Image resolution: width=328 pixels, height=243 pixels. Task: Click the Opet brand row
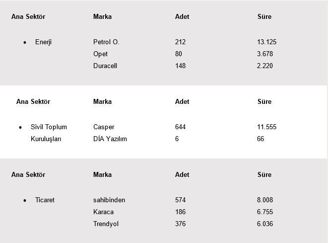click(100, 54)
